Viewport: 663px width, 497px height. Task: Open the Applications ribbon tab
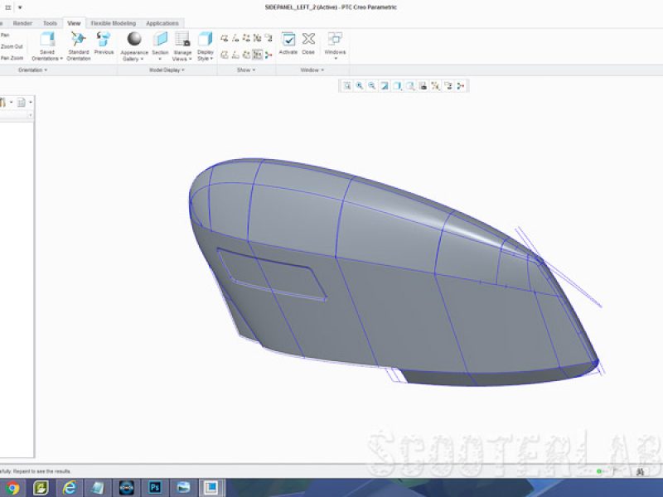point(162,23)
